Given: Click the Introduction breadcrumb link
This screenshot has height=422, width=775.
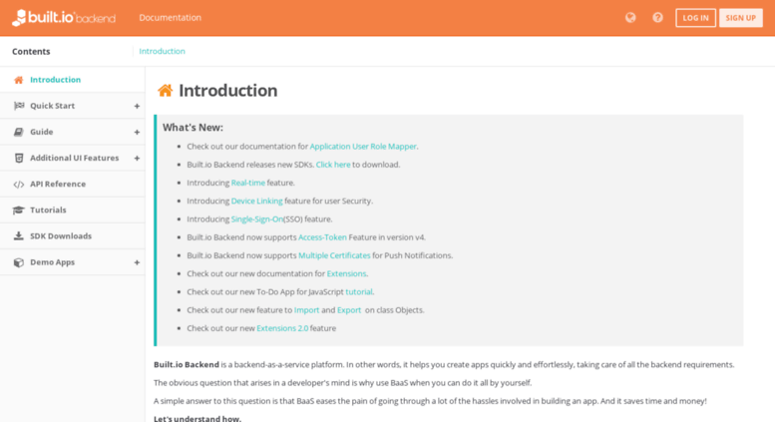Looking at the screenshot, I should point(163,52).
